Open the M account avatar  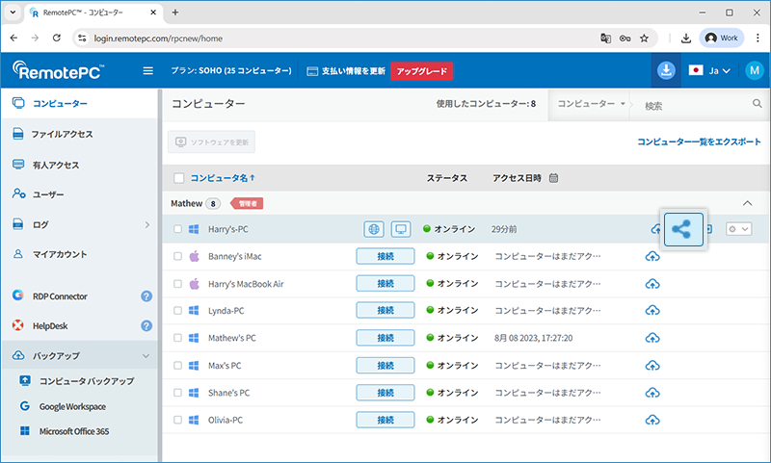coord(755,70)
